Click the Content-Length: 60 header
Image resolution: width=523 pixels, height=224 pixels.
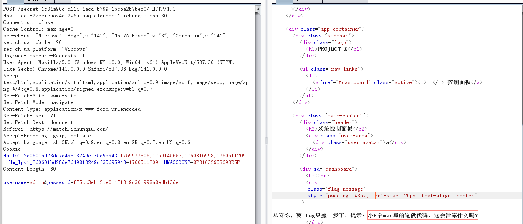[29, 169]
